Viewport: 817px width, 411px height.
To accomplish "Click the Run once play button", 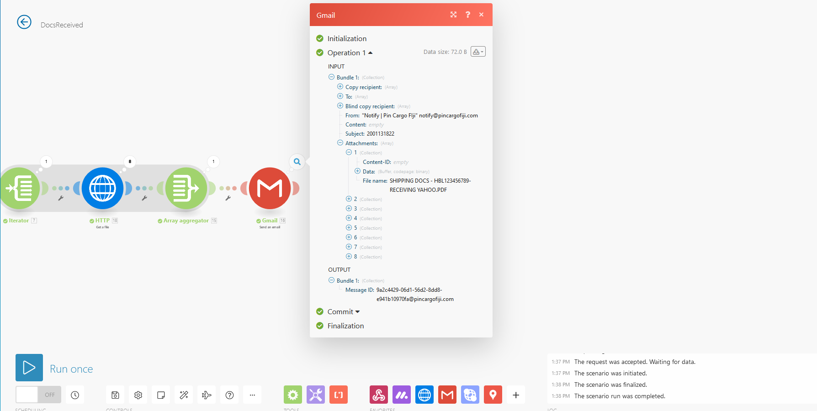I will click(29, 368).
